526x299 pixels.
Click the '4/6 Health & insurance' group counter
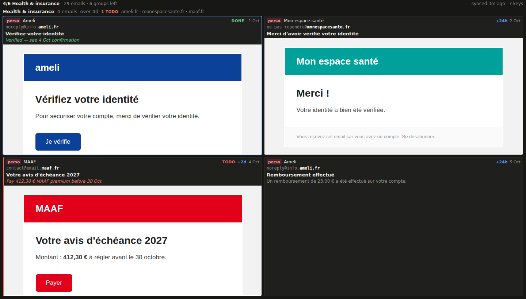click(x=31, y=4)
